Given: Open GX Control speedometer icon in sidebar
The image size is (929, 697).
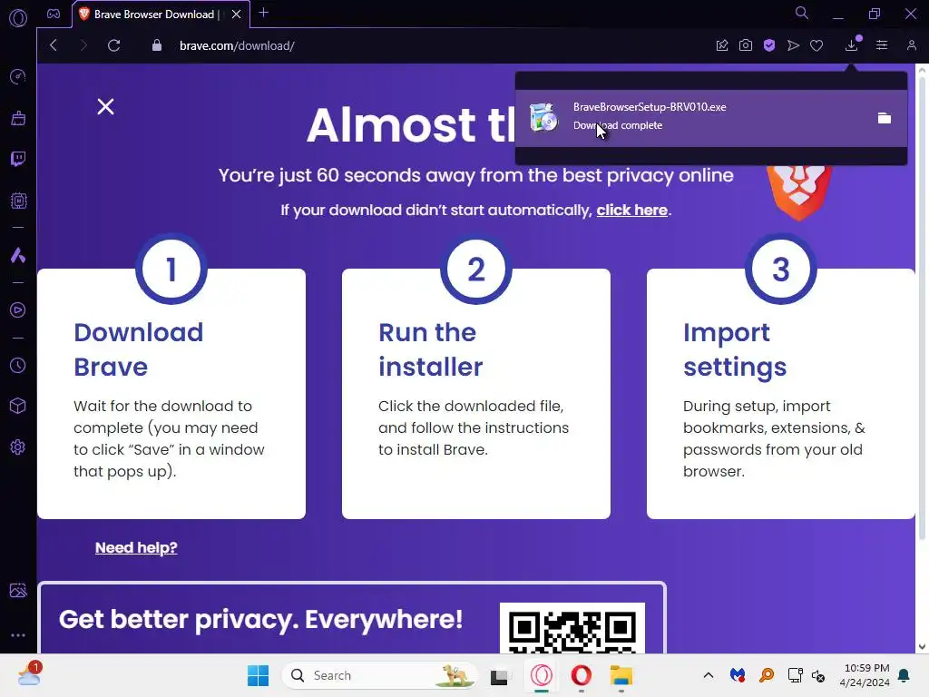Looking at the screenshot, I should tap(18, 76).
